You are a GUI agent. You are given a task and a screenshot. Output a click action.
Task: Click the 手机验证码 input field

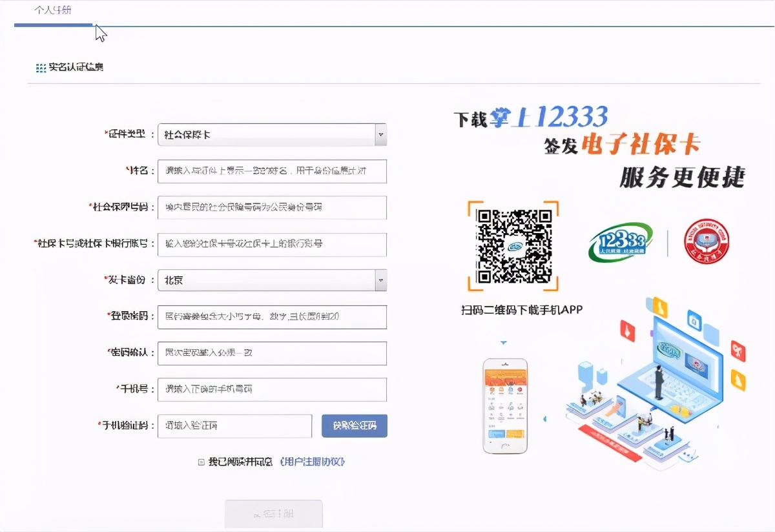[x=234, y=425]
